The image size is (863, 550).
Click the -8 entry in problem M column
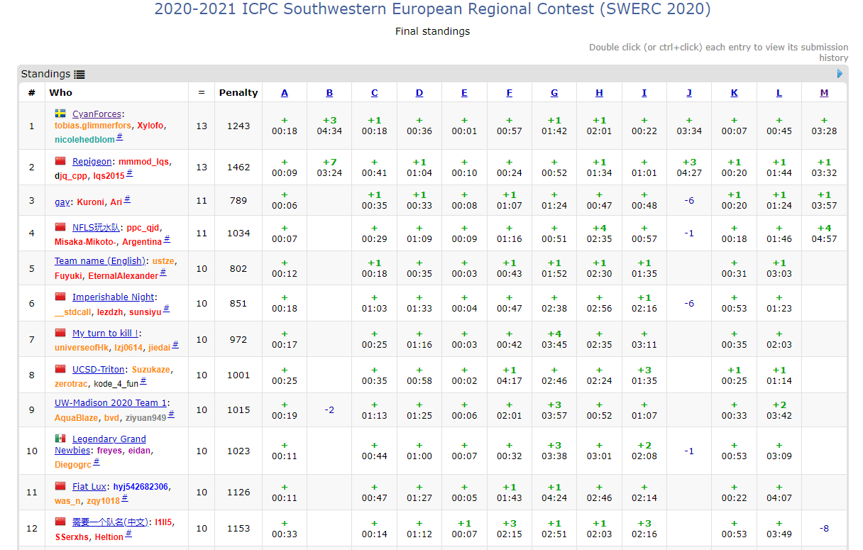pyautogui.click(x=824, y=528)
